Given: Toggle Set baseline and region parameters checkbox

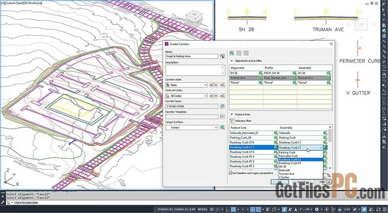Looking at the screenshot, I should click(231, 173).
